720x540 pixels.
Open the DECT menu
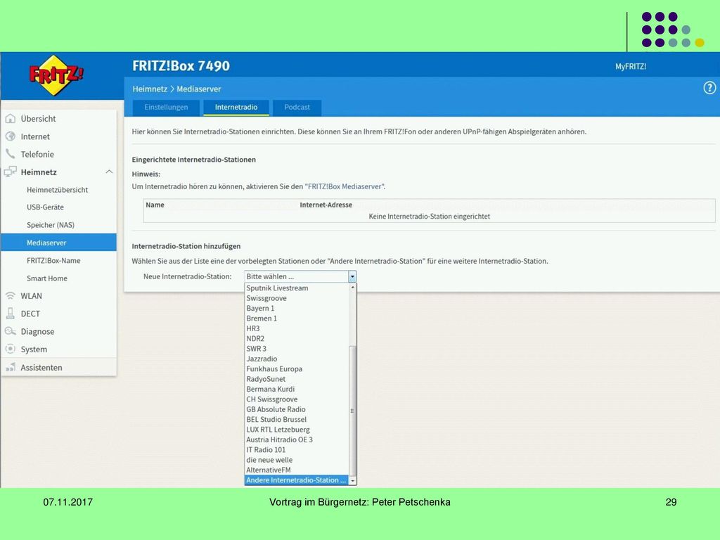30,314
